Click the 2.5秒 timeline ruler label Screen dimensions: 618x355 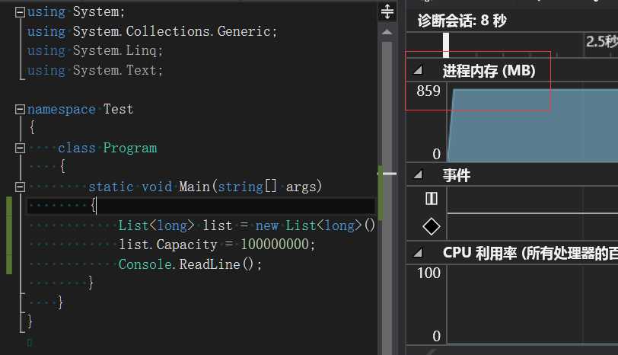pyautogui.click(x=601, y=41)
